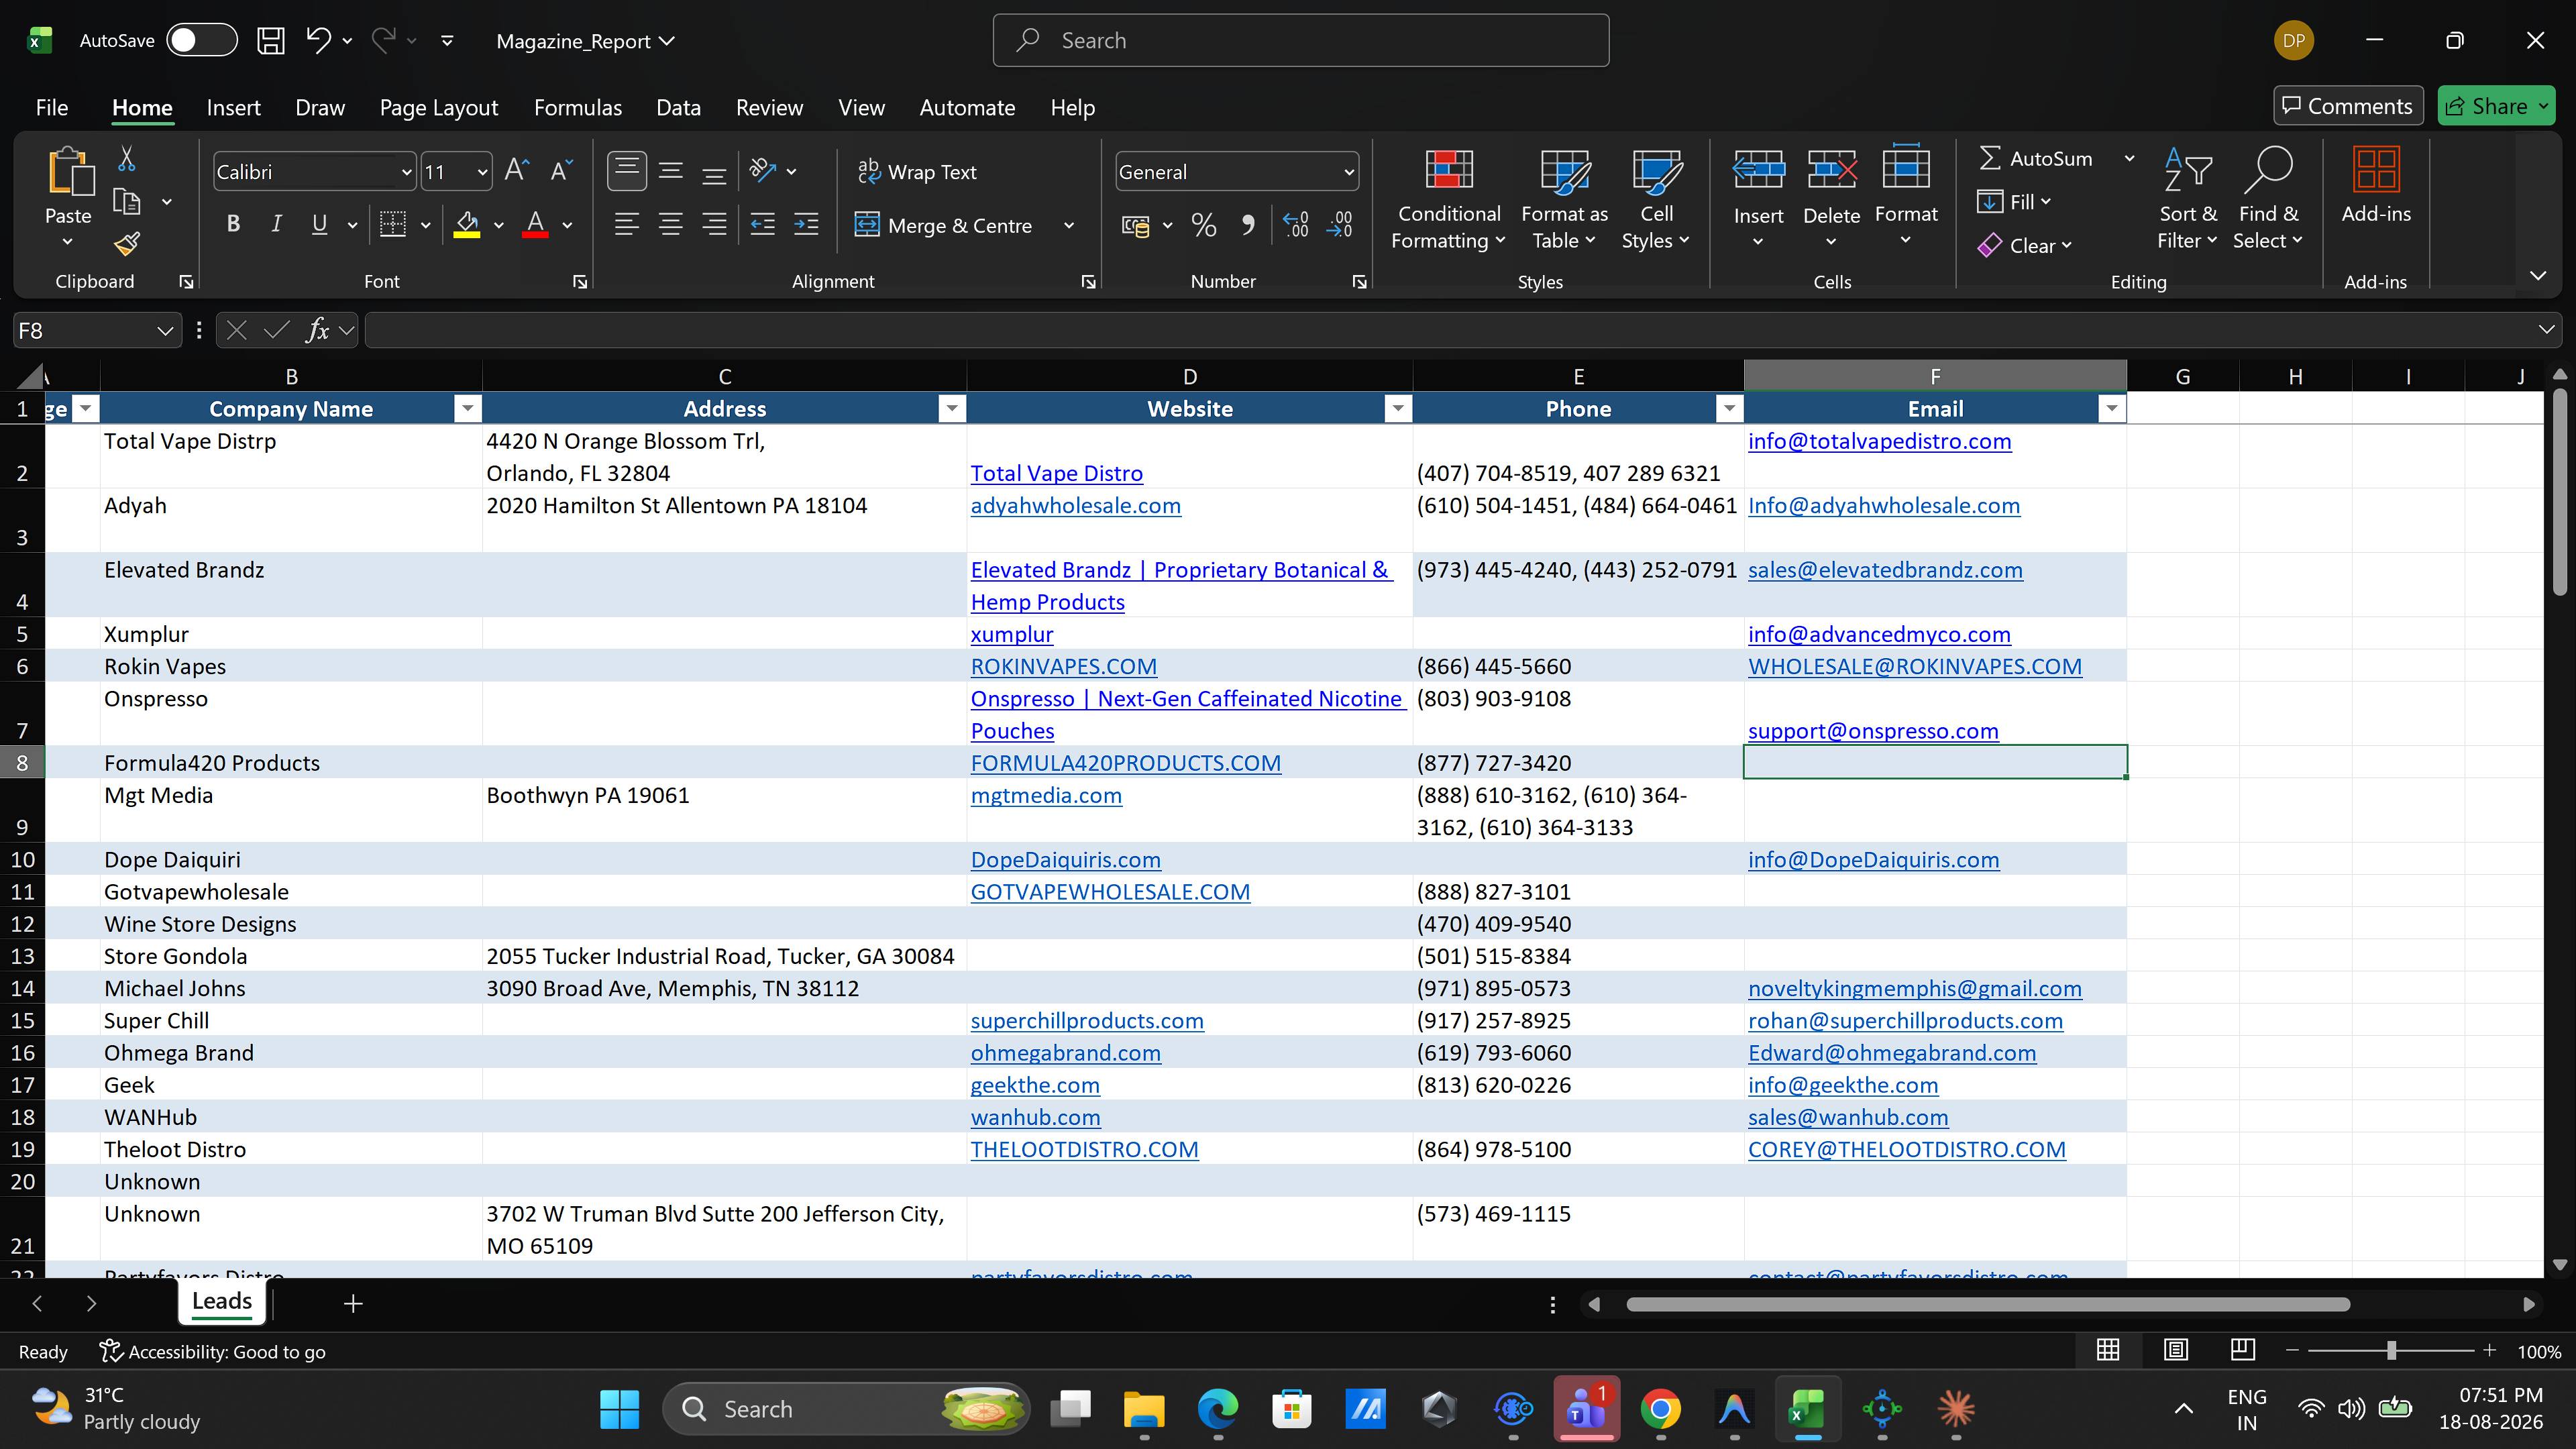The width and height of the screenshot is (2576, 1449).
Task: Select the Centre align icon
Action: point(670,224)
